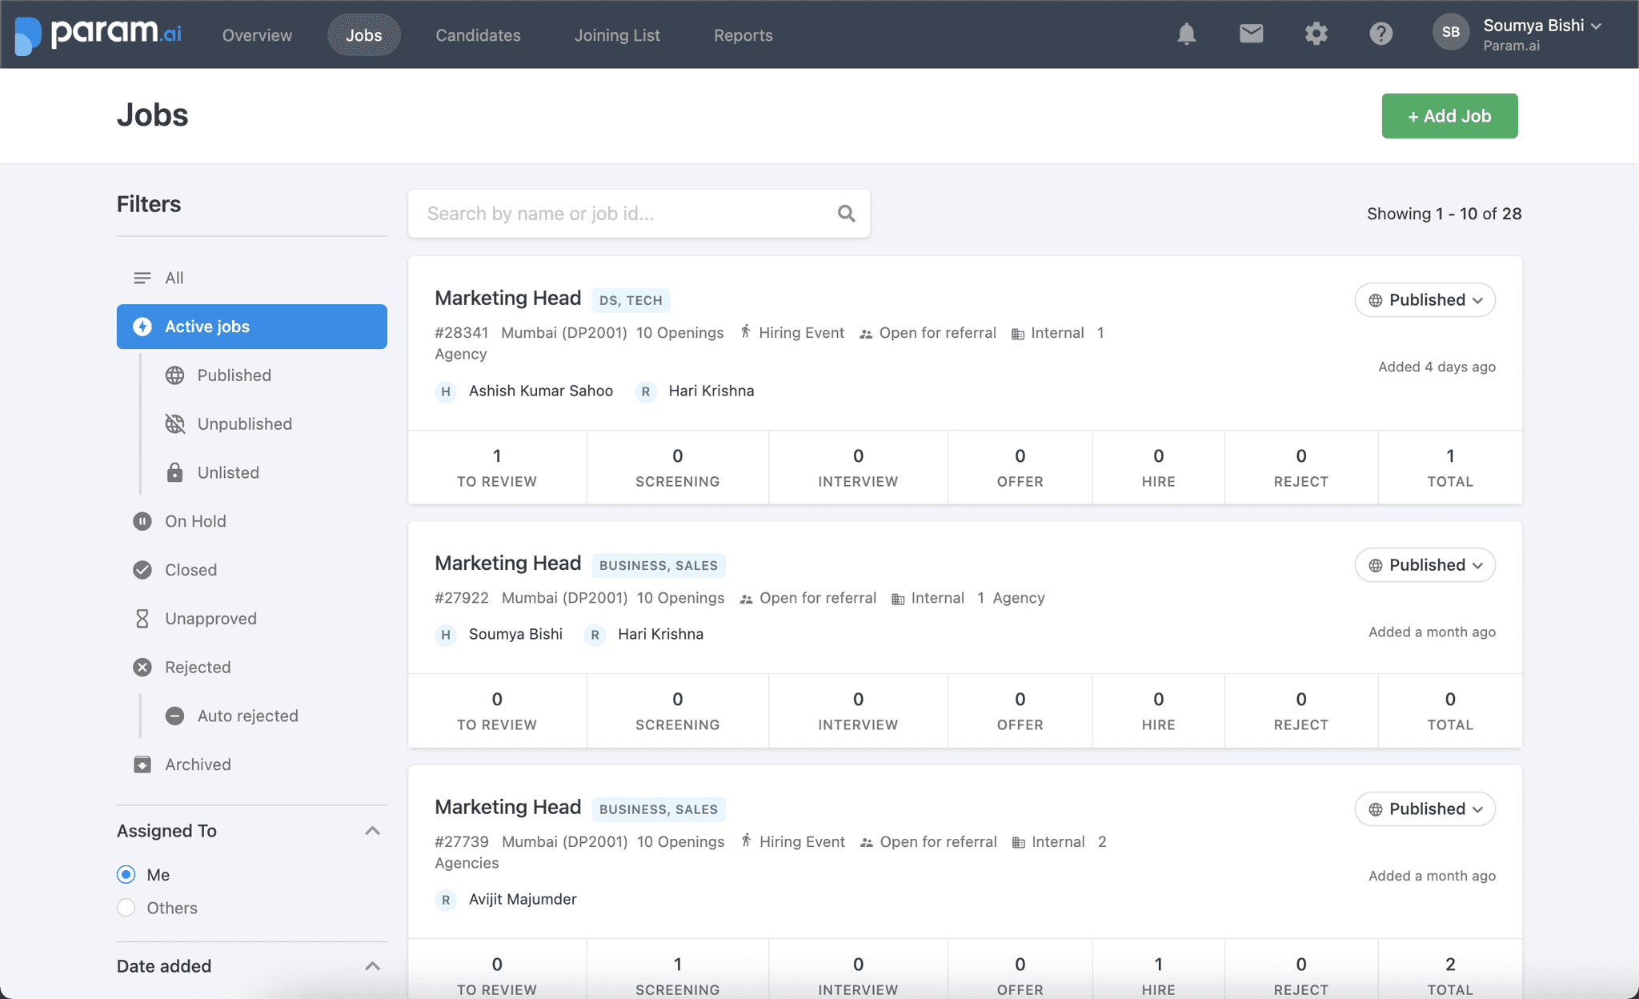
Task: Open the settings gear icon
Action: 1316,34
